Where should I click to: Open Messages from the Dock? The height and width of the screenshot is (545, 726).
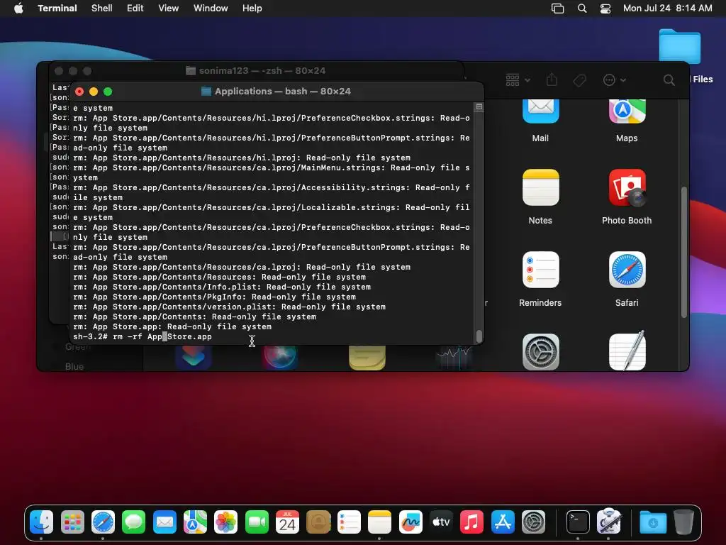134,522
